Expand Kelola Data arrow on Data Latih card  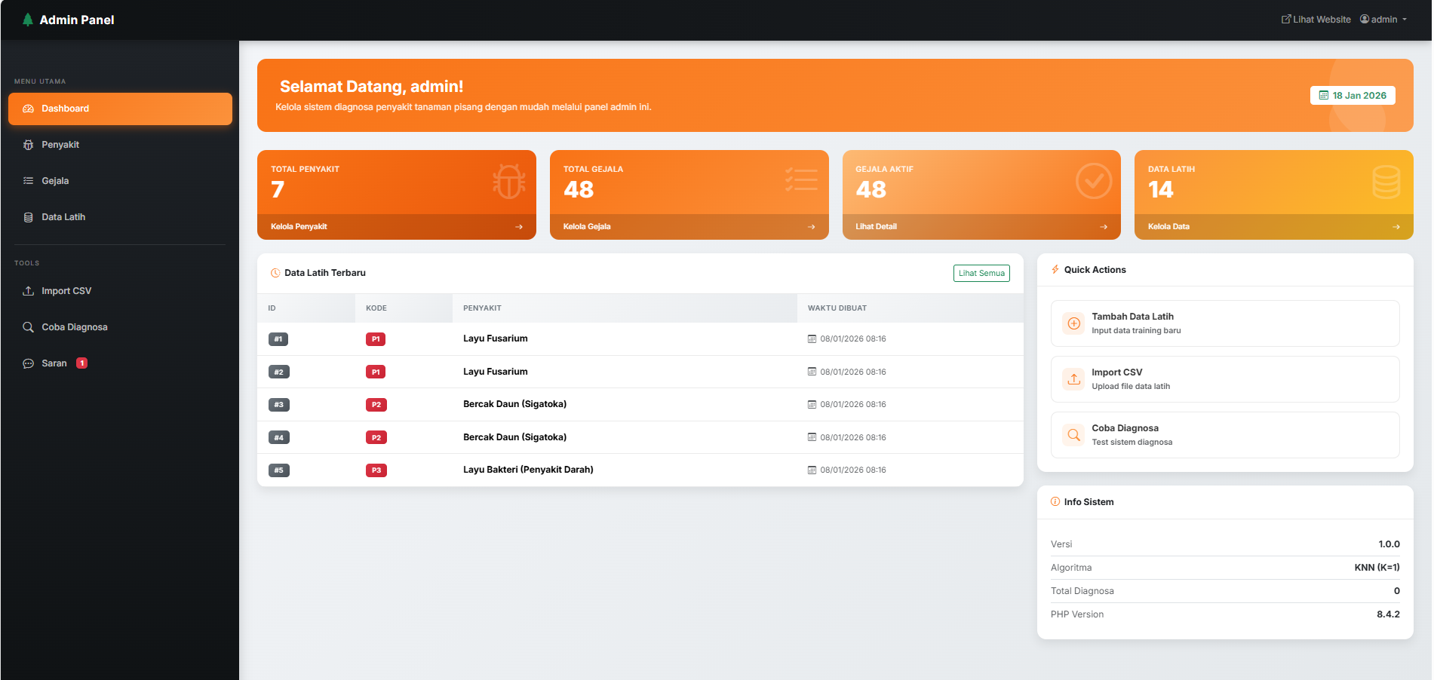1396,226
